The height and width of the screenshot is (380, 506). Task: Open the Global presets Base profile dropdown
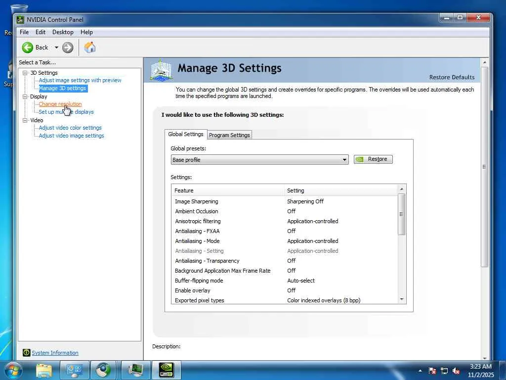259,160
